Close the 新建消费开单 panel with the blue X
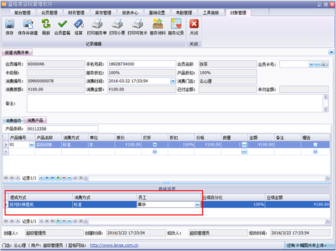This screenshot has width=336, height=251. (x=331, y=52)
